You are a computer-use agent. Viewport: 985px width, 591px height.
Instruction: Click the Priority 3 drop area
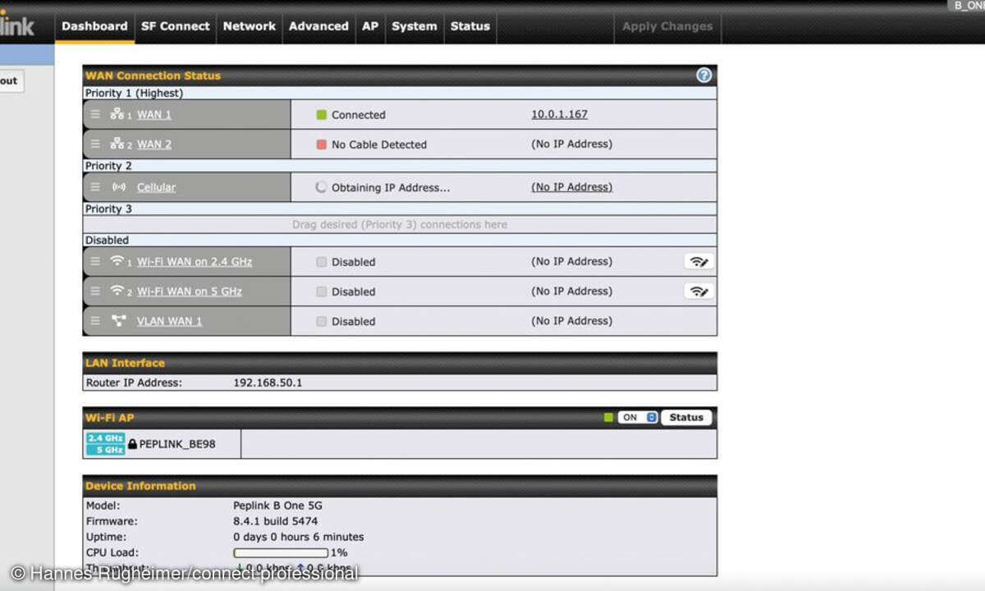[400, 224]
